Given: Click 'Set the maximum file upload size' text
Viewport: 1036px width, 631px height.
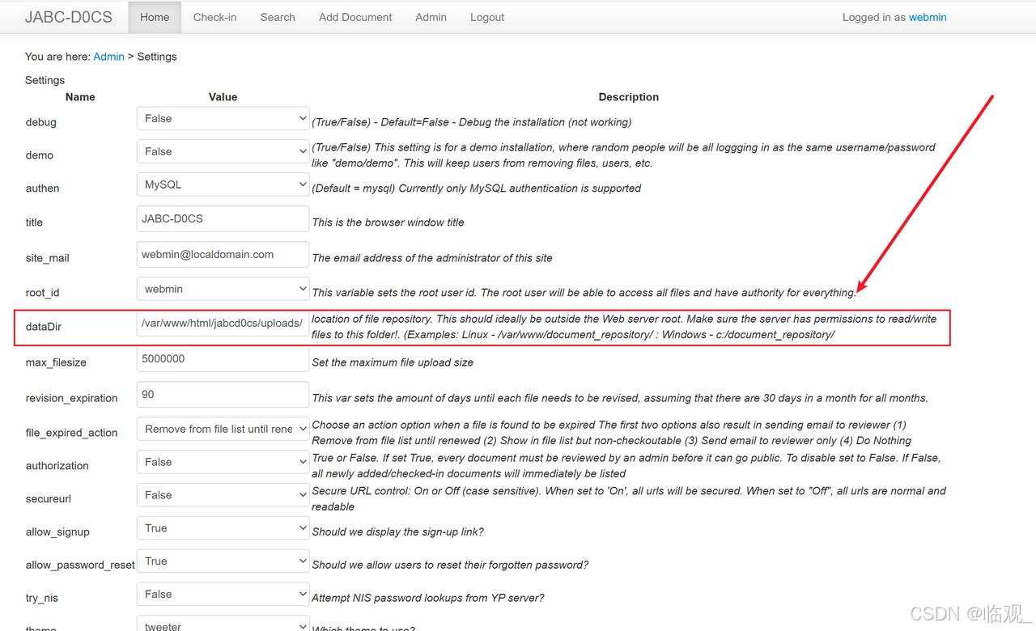Looking at the screenshot, I should point(393,362).
